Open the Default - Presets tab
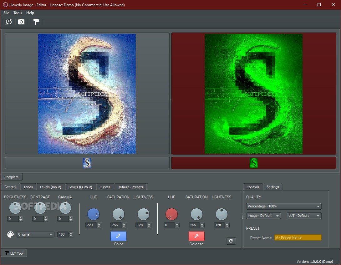Screen dimensions: 341x265 pos(130,187)
